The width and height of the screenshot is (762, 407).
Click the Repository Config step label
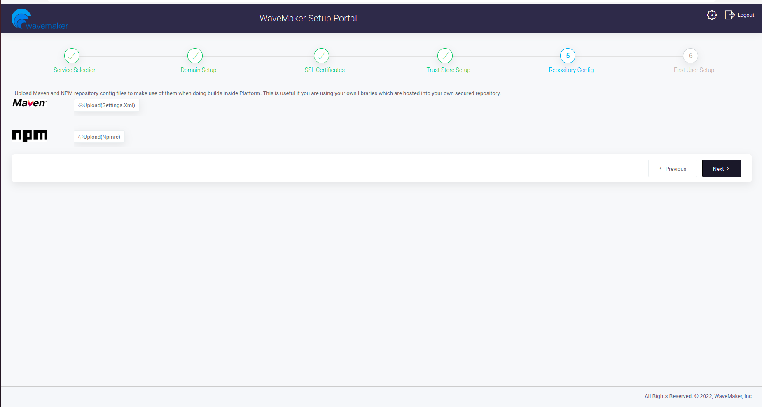coord(571,70)
